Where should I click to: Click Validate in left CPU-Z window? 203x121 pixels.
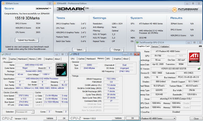(x=50, y=118)
